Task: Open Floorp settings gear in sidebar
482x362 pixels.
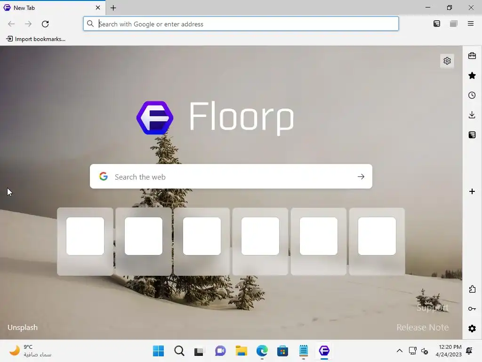Action: click(x=472, y=329)
